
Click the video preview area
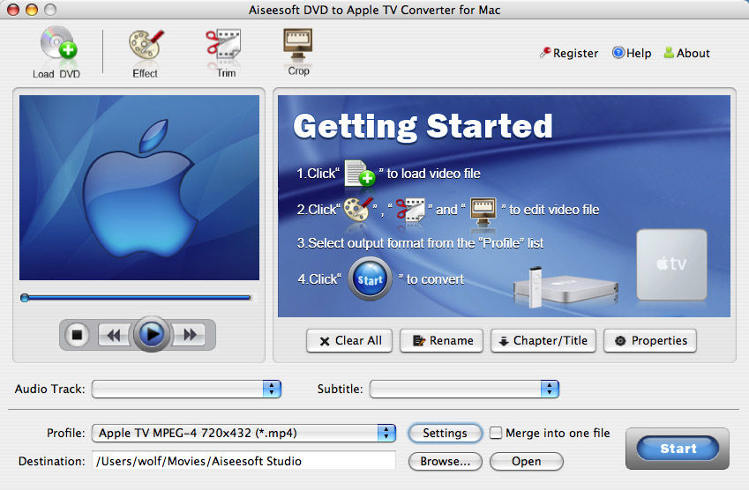(x=139, y=188)
